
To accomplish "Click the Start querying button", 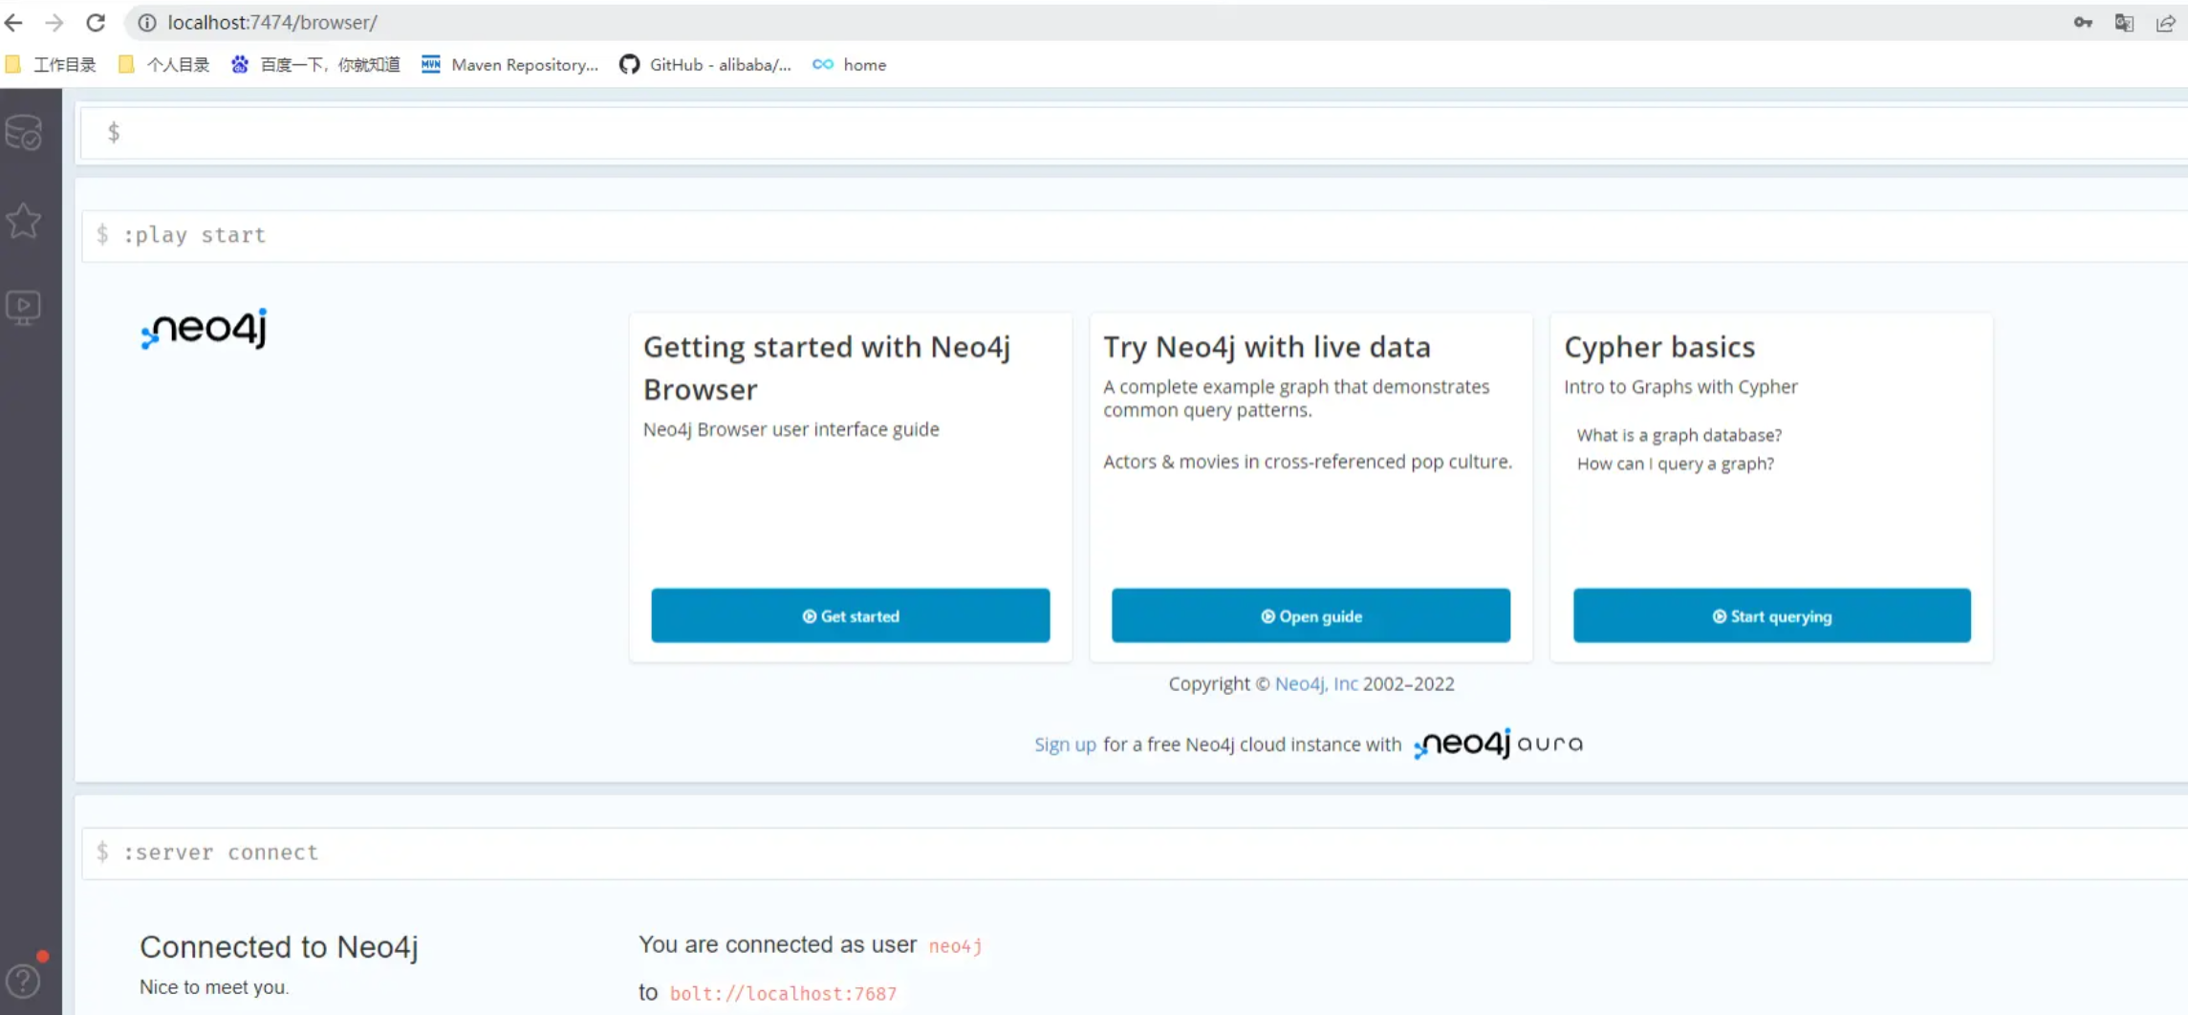I will (1771, 615).
